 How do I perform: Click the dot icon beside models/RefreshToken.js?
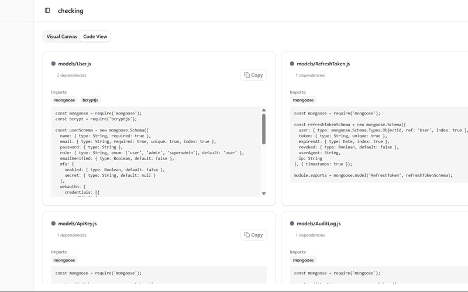pyautogui.click(x=292, y=64)
